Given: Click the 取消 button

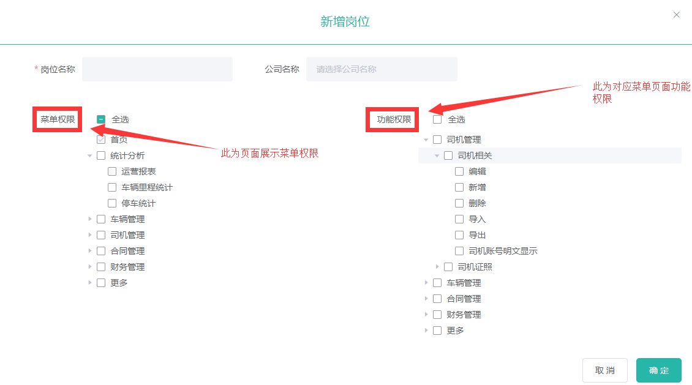Looking at the screenshot, I should point(604,370).
